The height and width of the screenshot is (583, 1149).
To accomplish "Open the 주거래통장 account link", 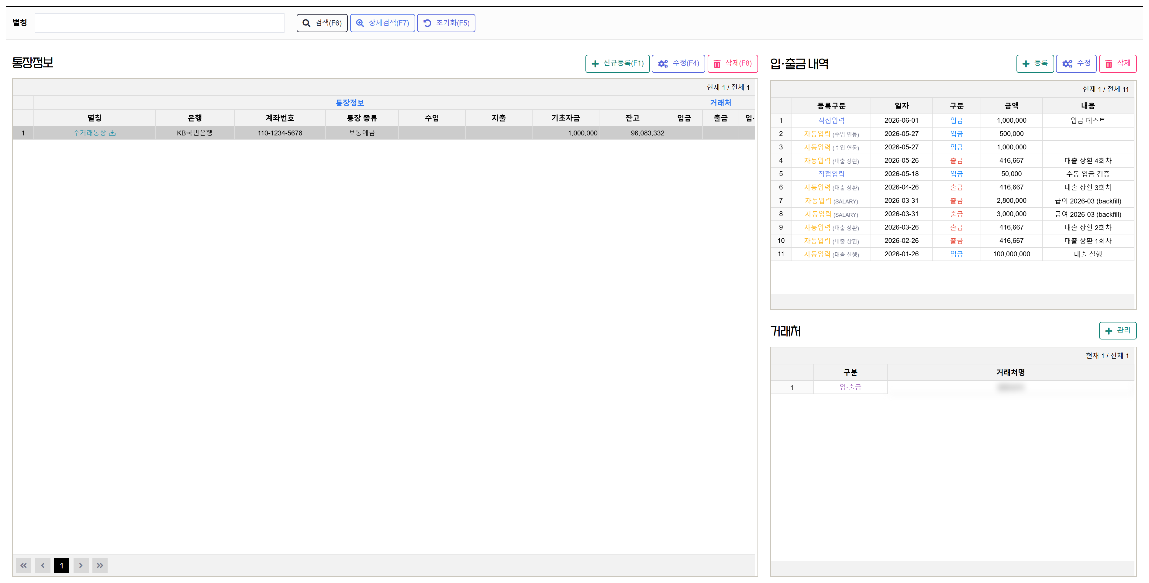I will click(90, 133).
